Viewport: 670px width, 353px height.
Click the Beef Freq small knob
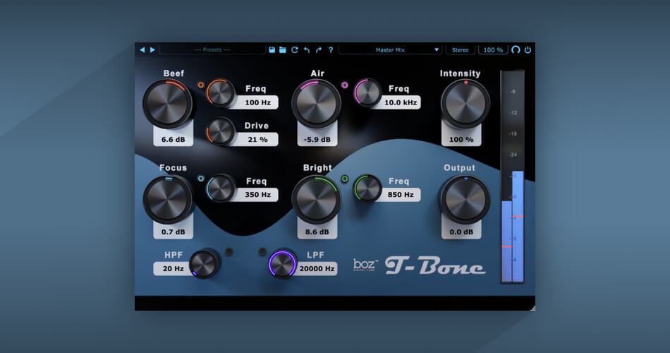(221, 92)
